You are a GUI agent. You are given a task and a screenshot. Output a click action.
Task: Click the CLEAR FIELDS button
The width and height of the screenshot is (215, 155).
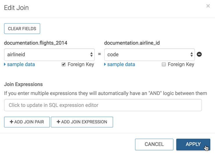[22, 29]
